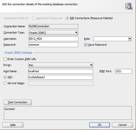Click the SID field containing mydatabase2

61,77
